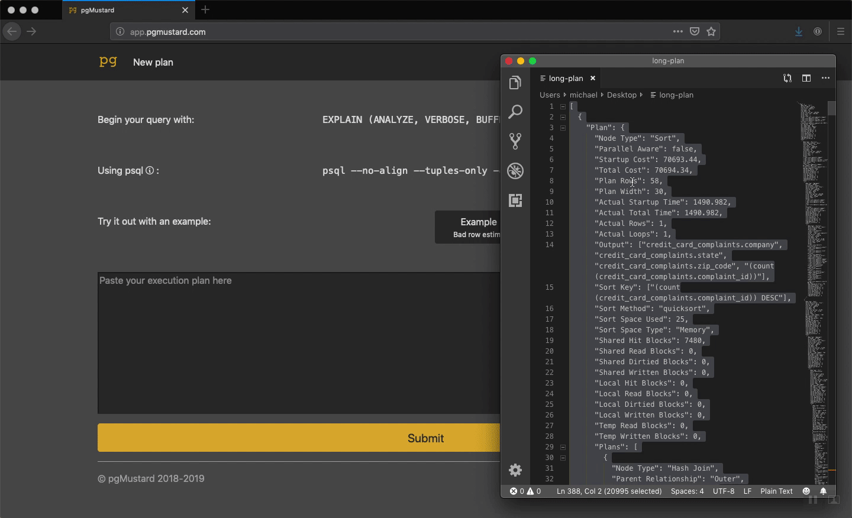
Task: Click the Firefox forward button
Action: coord(32,31)
